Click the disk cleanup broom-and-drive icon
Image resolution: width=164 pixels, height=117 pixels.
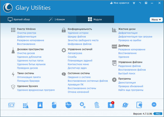39,104
